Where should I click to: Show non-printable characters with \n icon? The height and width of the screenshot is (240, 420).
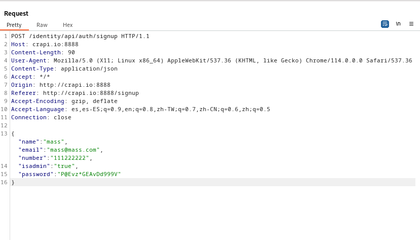tap(398, 24)
